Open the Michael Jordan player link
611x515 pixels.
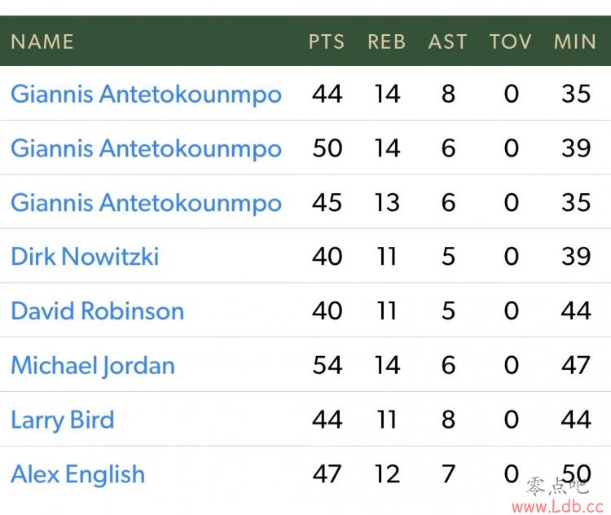point(93,366)
